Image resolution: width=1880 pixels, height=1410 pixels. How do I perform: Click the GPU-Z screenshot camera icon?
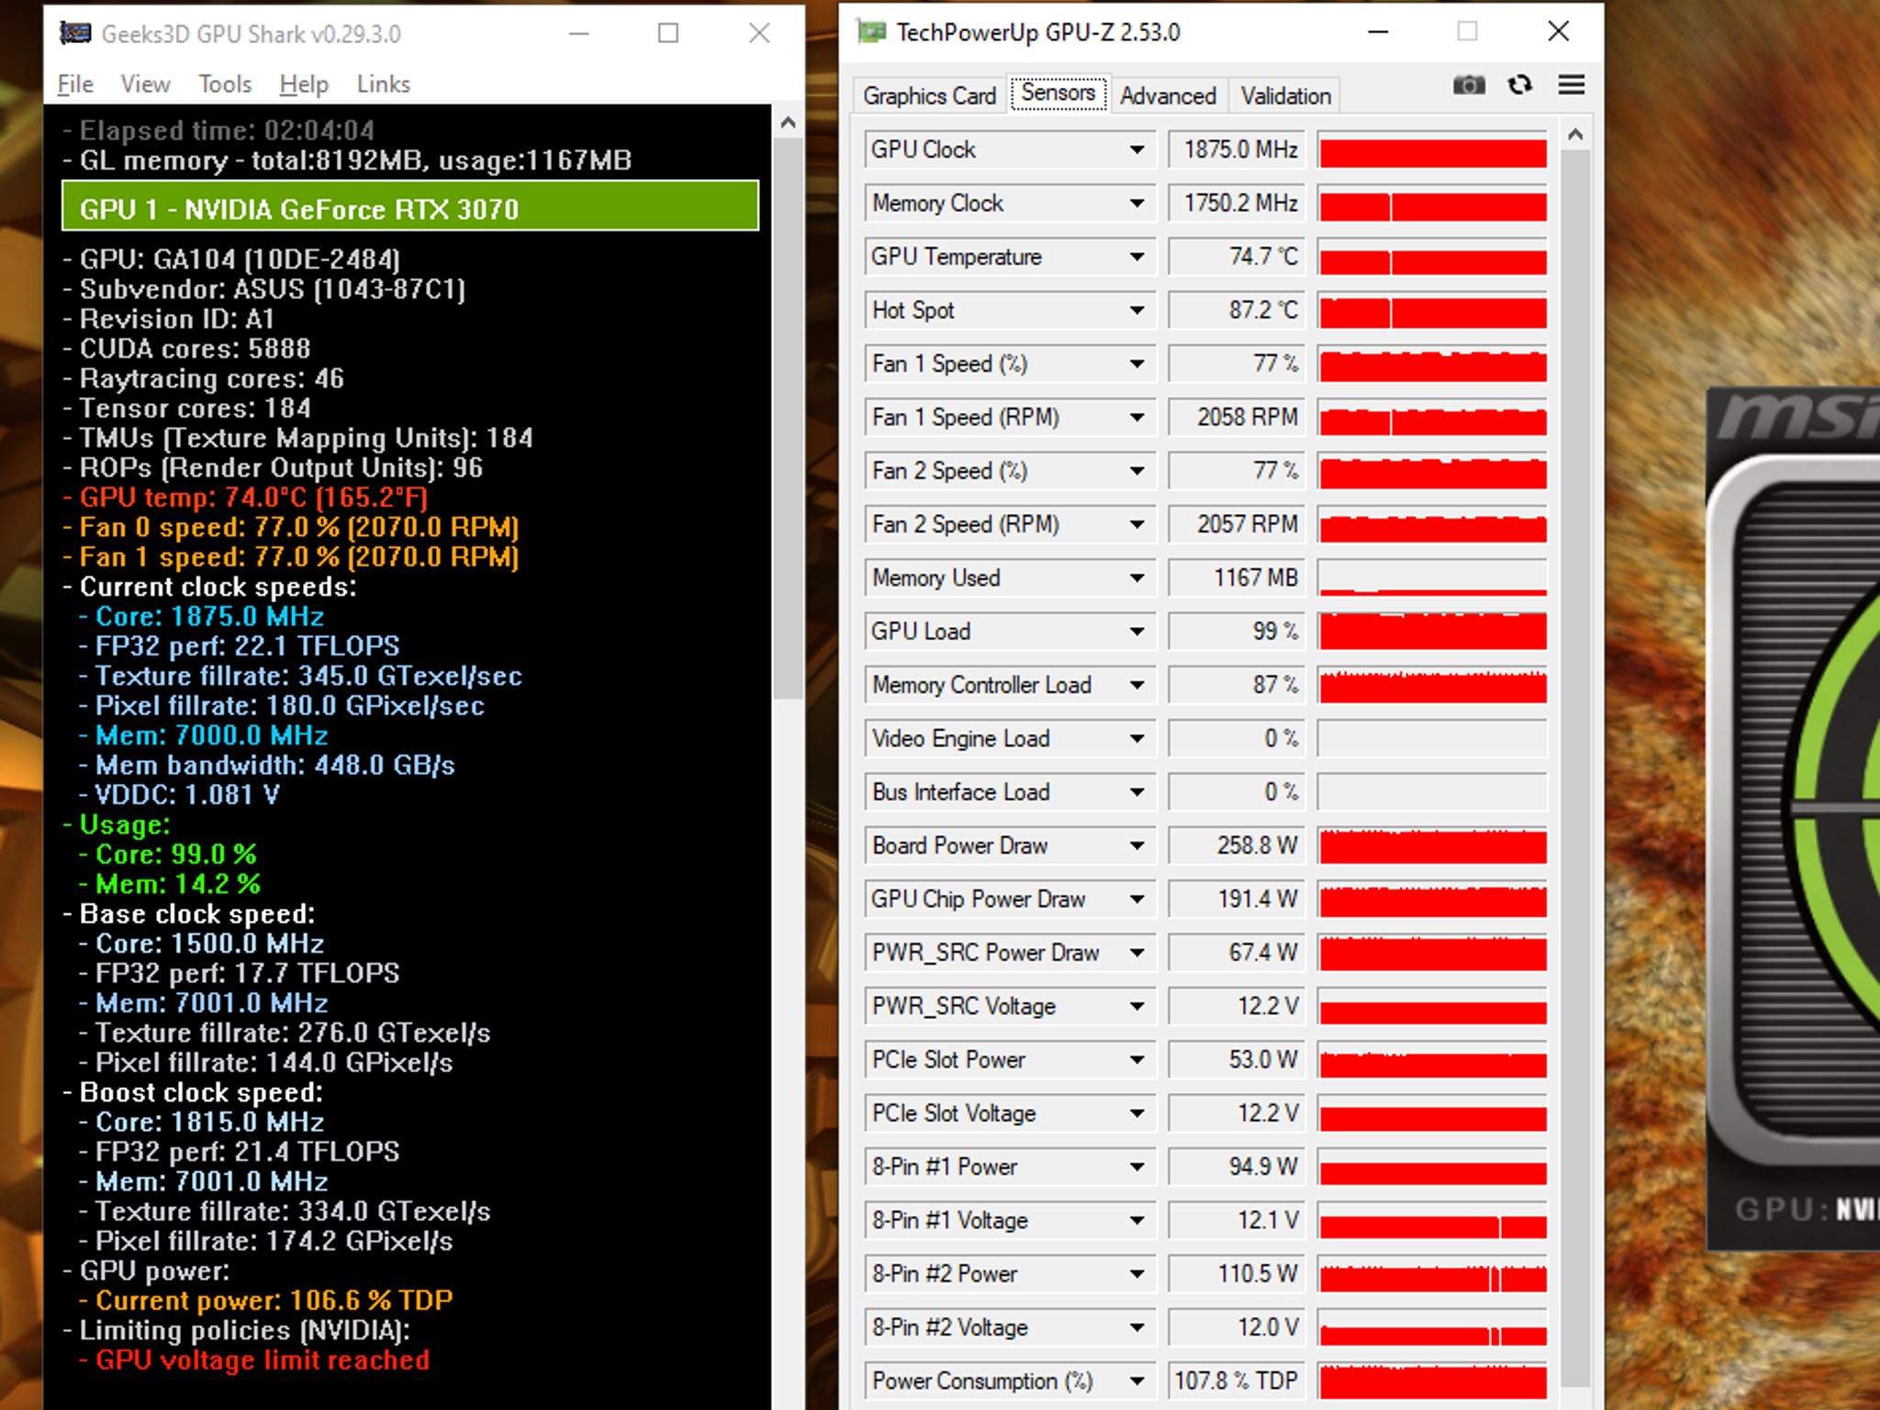[x=1468, y=85]
